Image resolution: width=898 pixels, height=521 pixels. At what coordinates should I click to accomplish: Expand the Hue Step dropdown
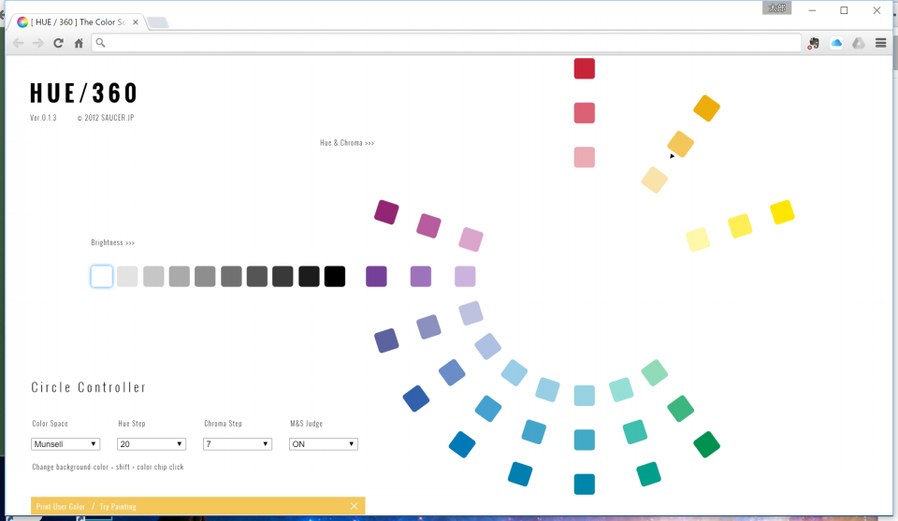(x=152, y=444)
